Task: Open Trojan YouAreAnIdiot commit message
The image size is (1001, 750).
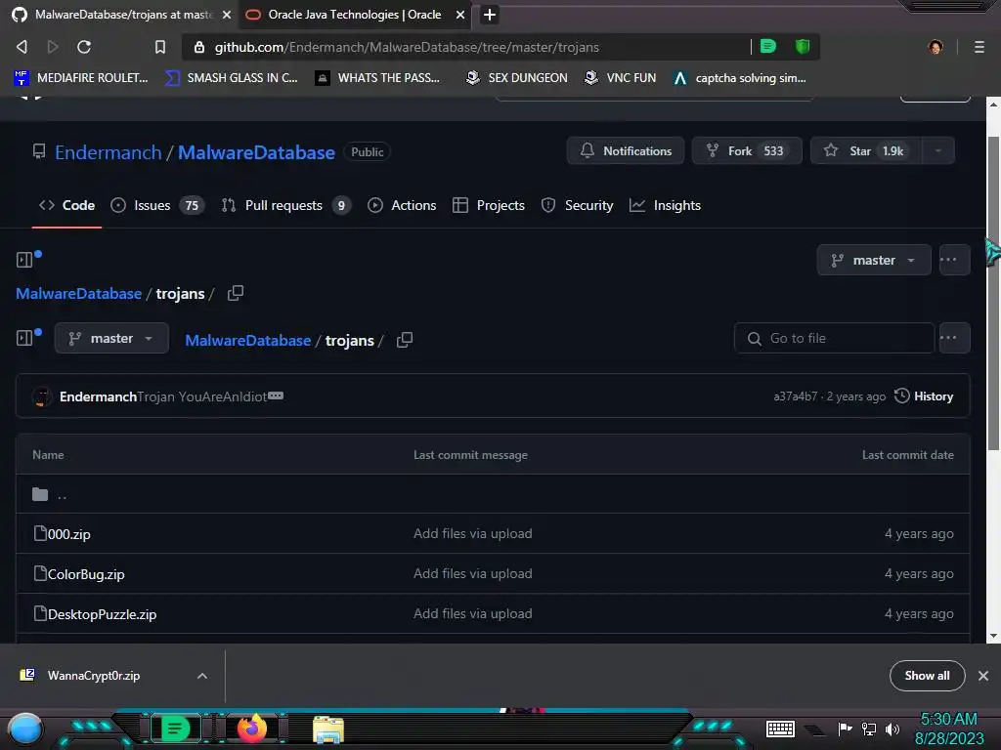Action: pyautogui.click(x=201, y=396)
